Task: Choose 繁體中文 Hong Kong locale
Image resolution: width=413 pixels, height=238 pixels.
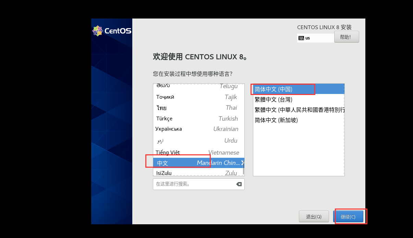Action: point(299,110)
